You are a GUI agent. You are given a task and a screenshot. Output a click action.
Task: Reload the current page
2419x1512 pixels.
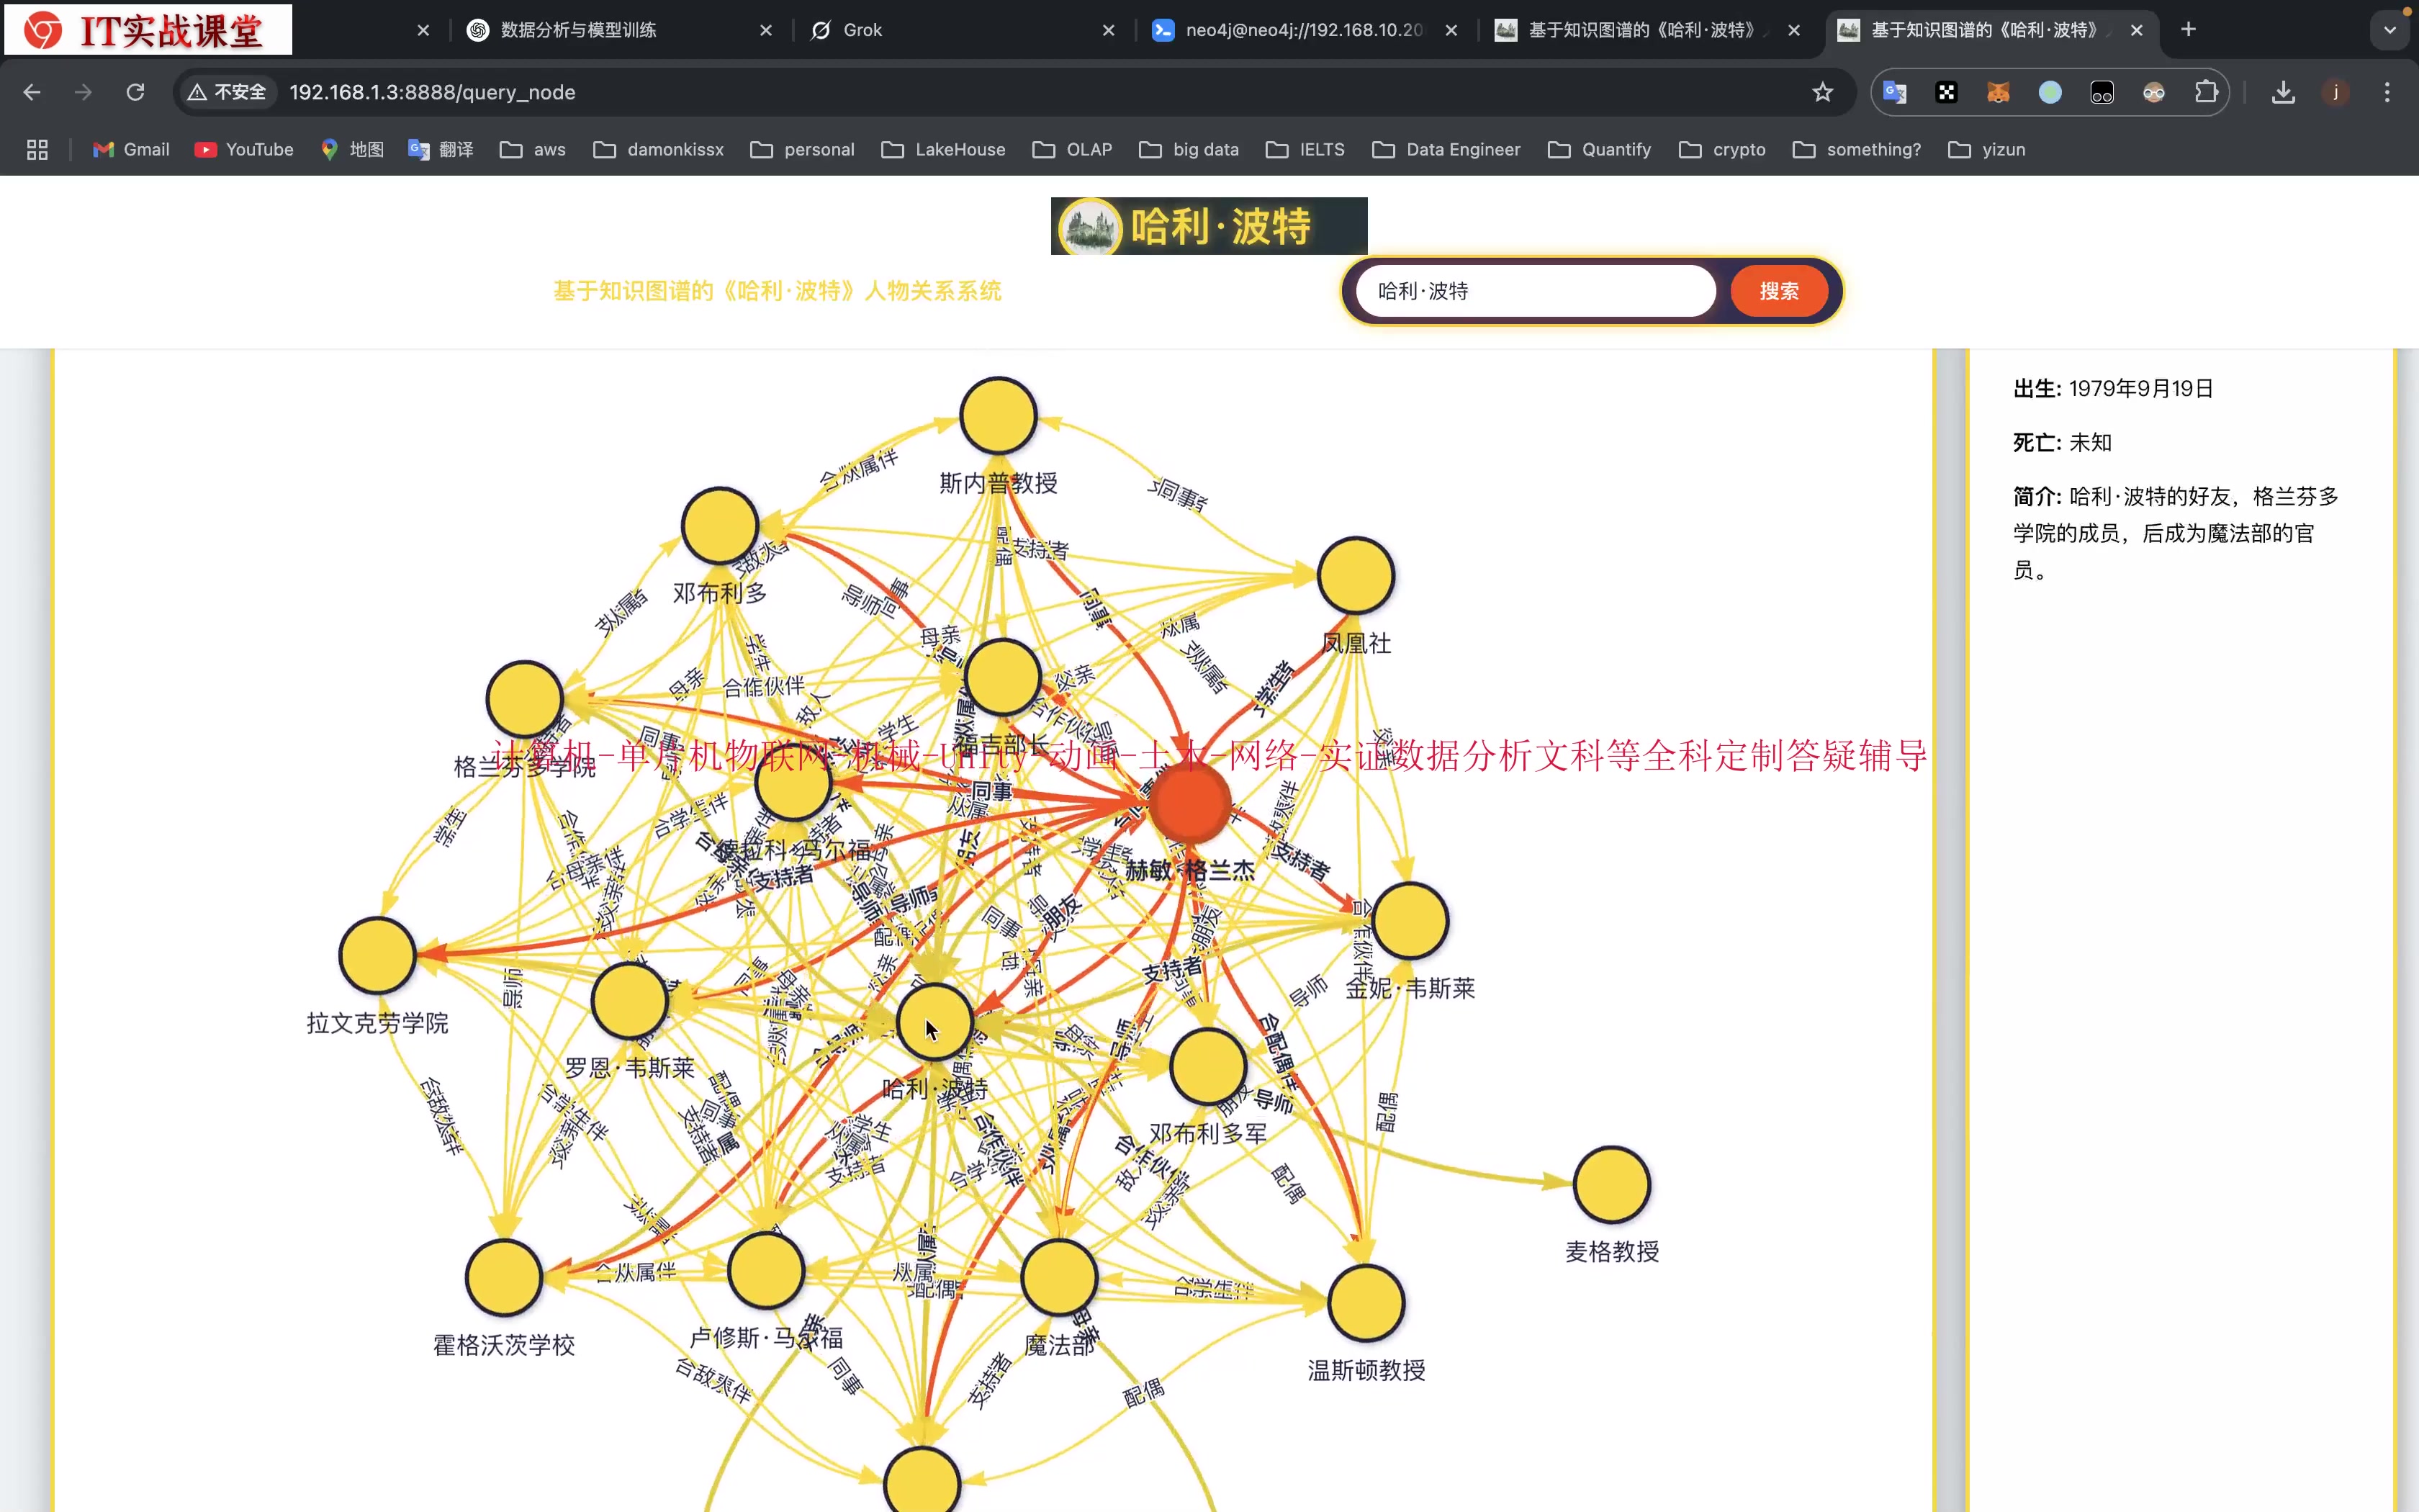135,92
